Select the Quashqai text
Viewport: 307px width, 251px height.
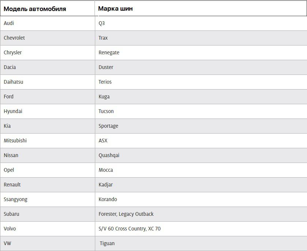tap(109, 155)
